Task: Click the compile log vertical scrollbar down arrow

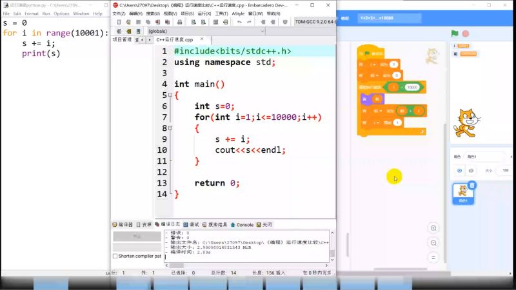Action: (x=332, y=260)
